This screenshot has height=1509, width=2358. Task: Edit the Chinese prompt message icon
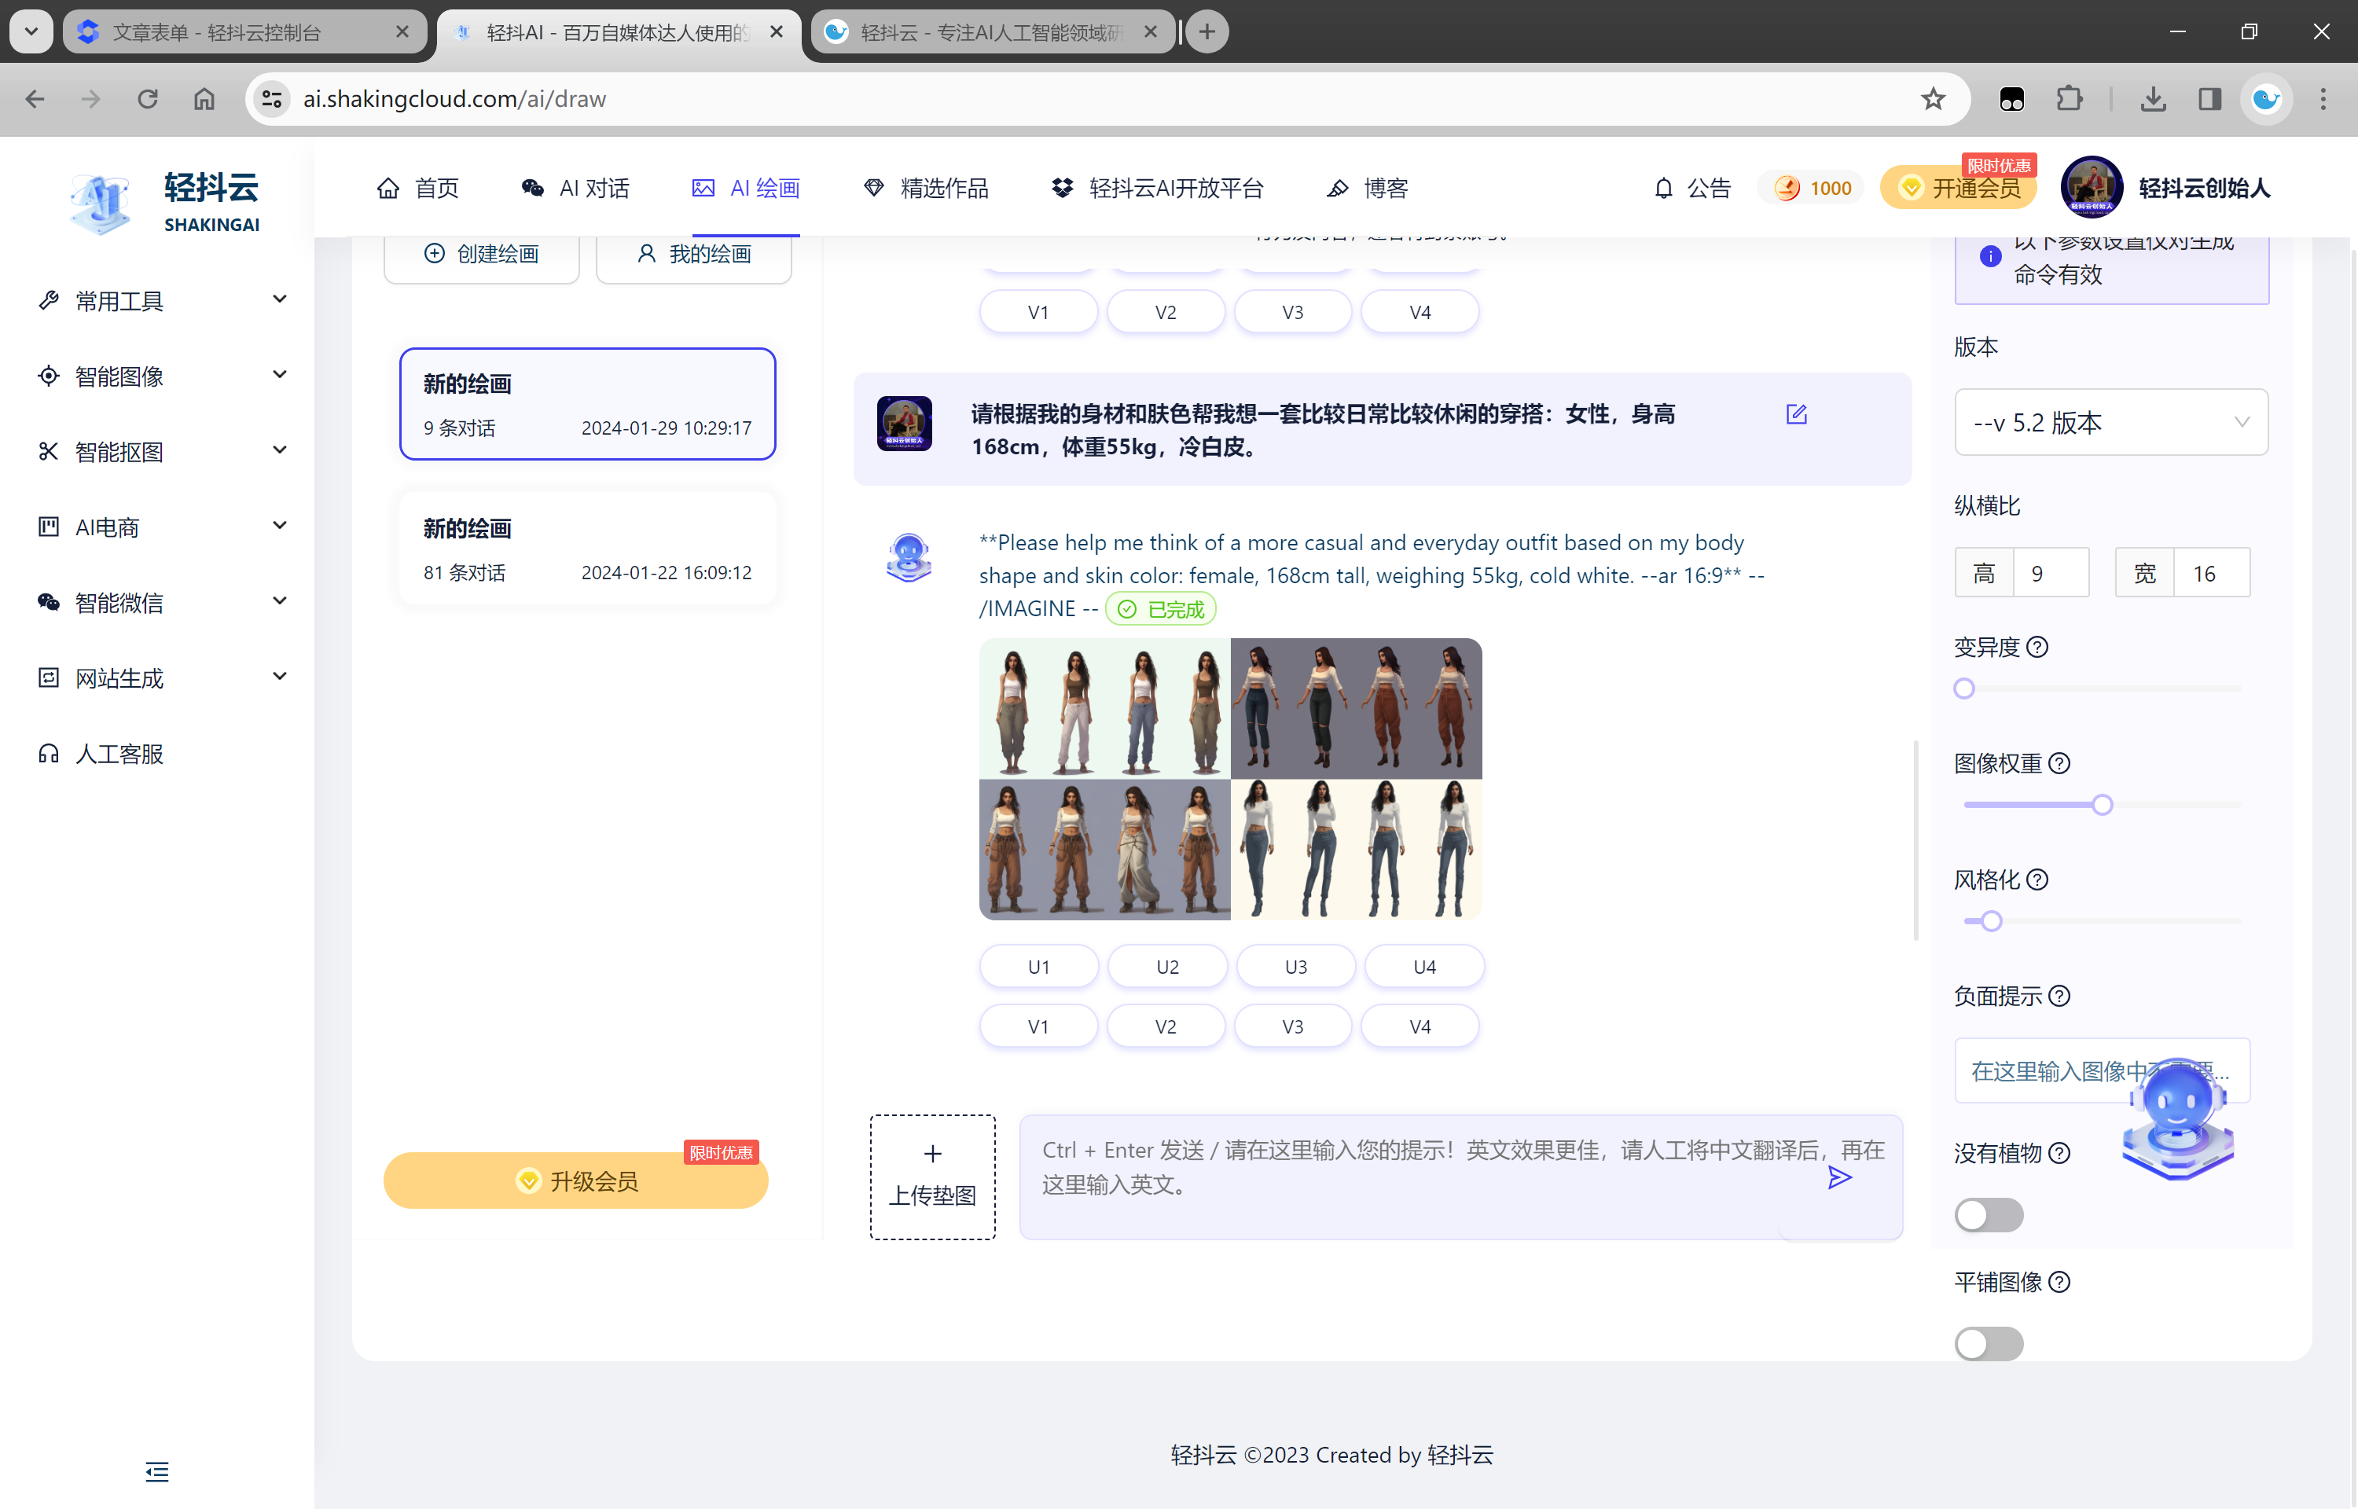(1796, 413)
